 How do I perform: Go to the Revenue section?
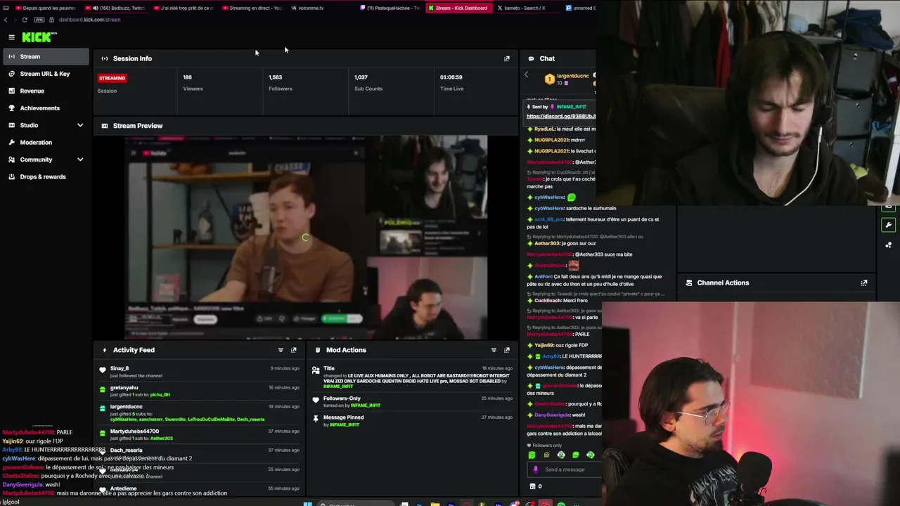[45, 91]
